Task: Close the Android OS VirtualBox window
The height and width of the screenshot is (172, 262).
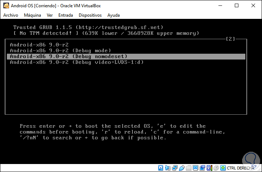Action: [x=253, y=6]
